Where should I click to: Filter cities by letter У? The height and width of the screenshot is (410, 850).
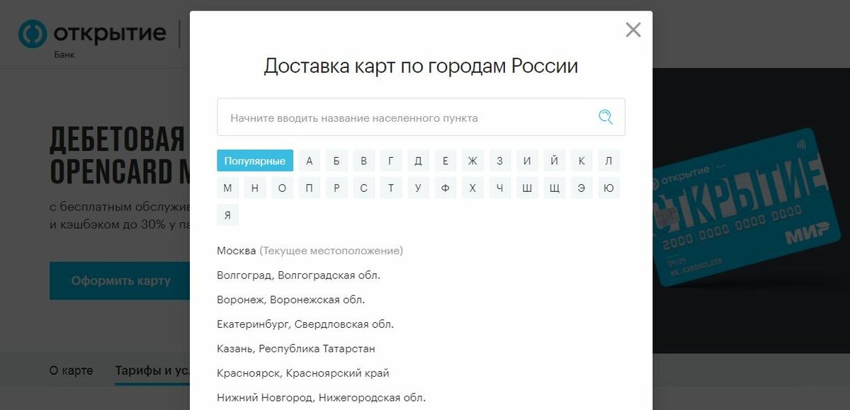click(x=418, y=188)
